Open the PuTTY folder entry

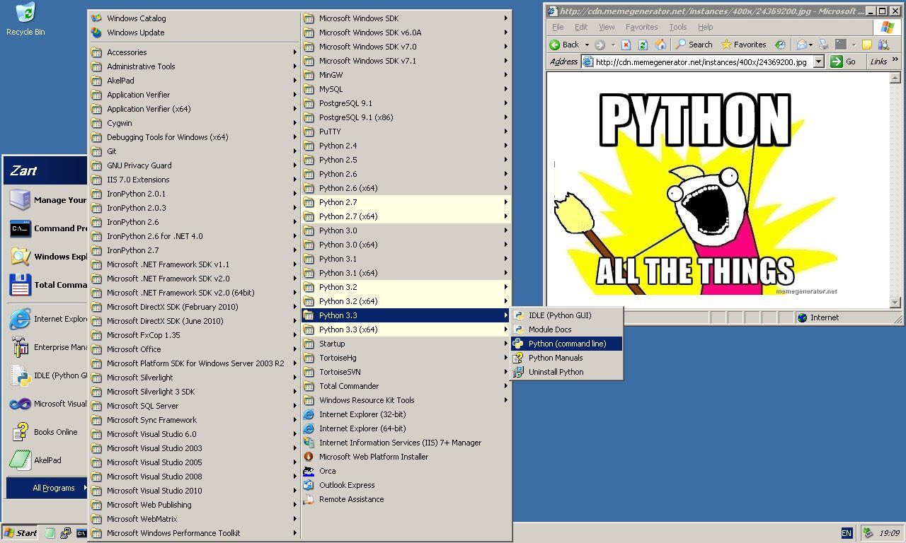coord(406,132)
